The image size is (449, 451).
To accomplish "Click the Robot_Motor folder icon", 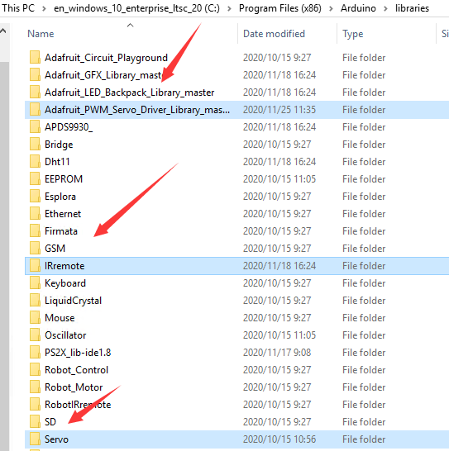I will click(35, 387).
